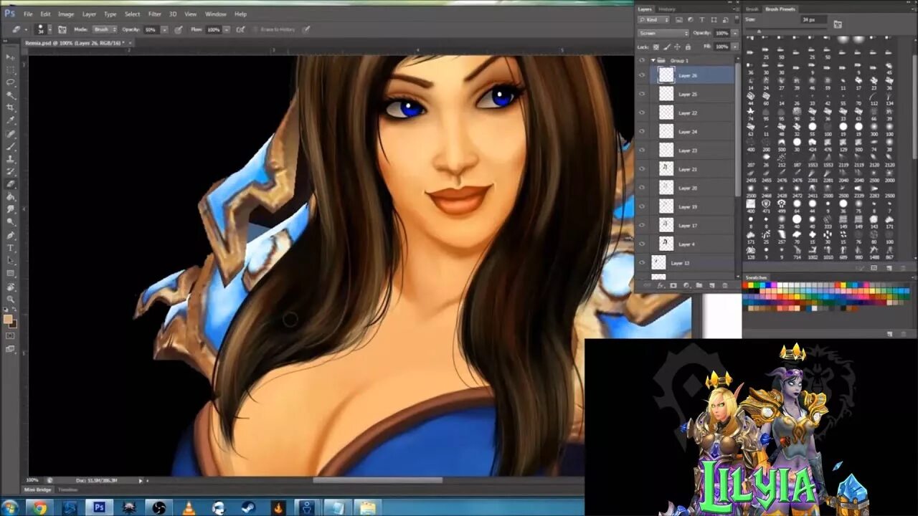Open Steam from taskbar
918x516 pixels.
click(248, 507)
